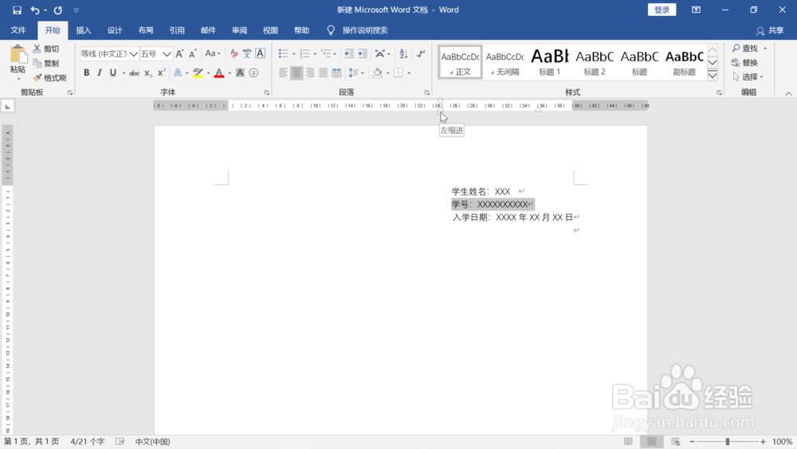Viewport: 797px width, 449px height.
Task: Collapse the ribbon with the caret arrow
Action: coord(788,93)
